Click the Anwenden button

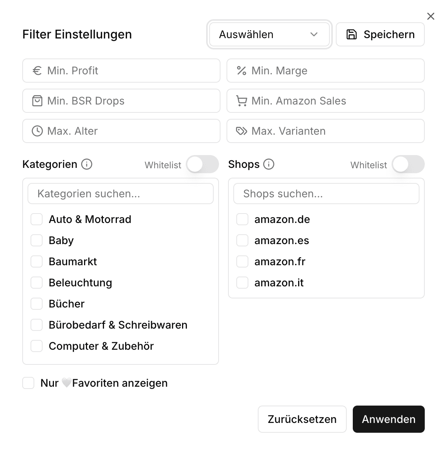[388, 419]
